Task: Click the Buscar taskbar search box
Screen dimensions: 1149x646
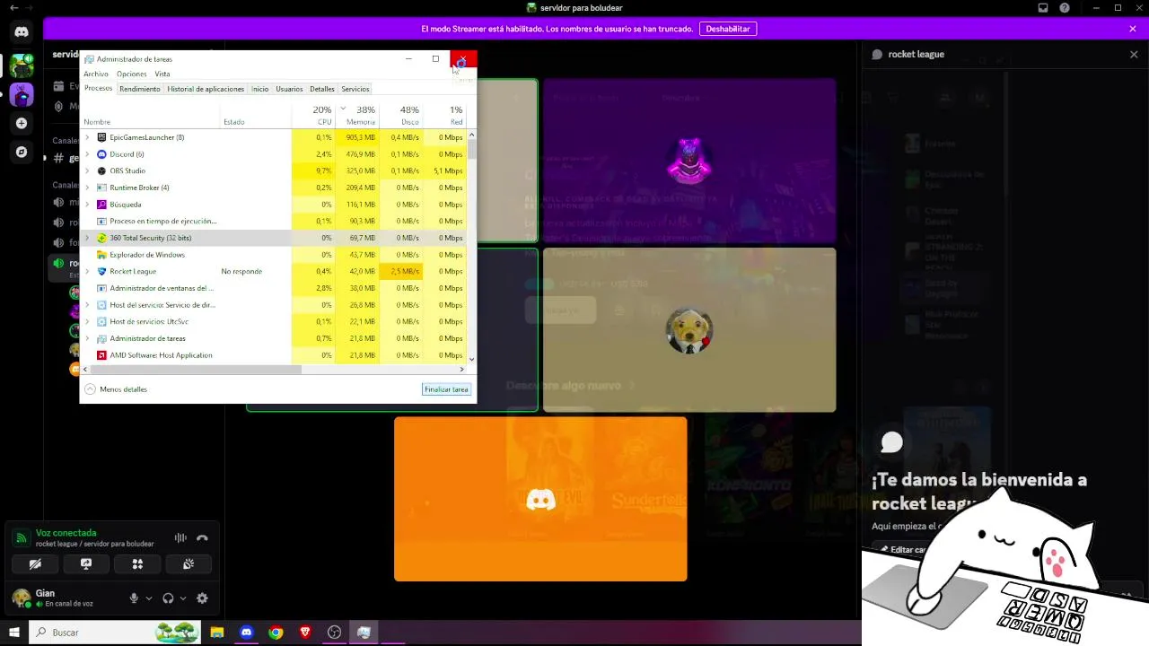Action: tap(115, 633)
